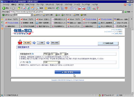Switch to the 年会費無料クレ tab

59,26
